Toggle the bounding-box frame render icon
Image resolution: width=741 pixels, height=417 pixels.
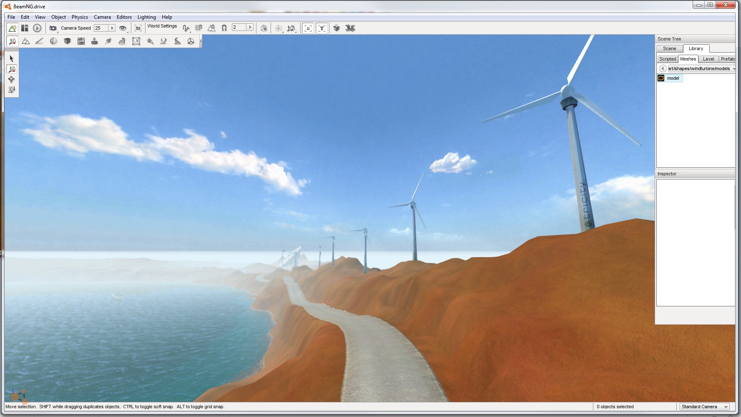click(308, 28)
